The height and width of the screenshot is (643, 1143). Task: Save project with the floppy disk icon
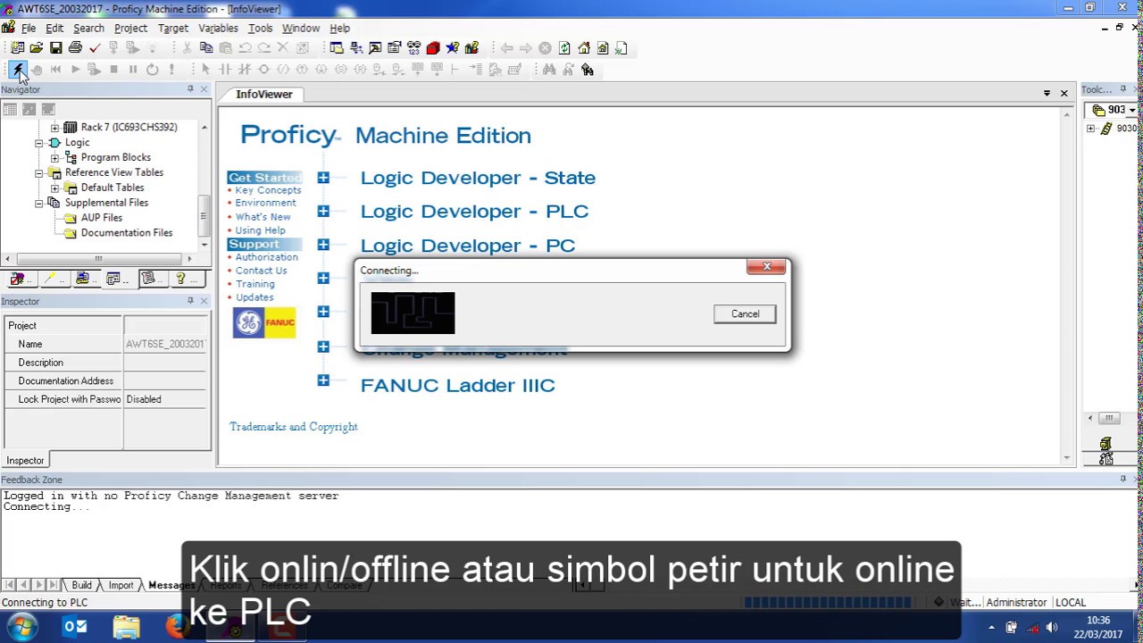[56, 48]
